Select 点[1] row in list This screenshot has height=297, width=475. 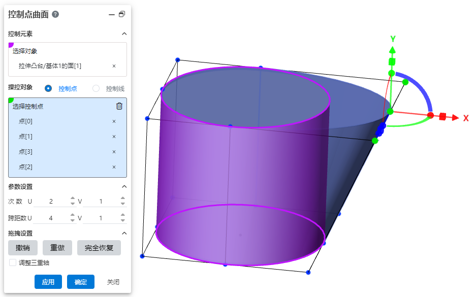click(67, 137)
